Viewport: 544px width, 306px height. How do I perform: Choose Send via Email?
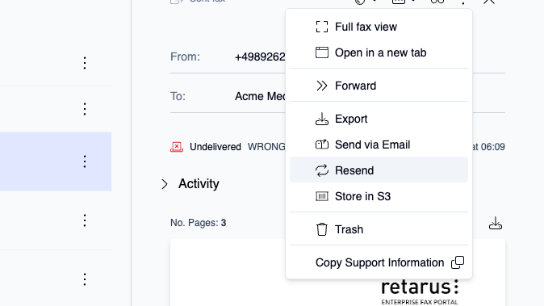(x=379, y=145)
